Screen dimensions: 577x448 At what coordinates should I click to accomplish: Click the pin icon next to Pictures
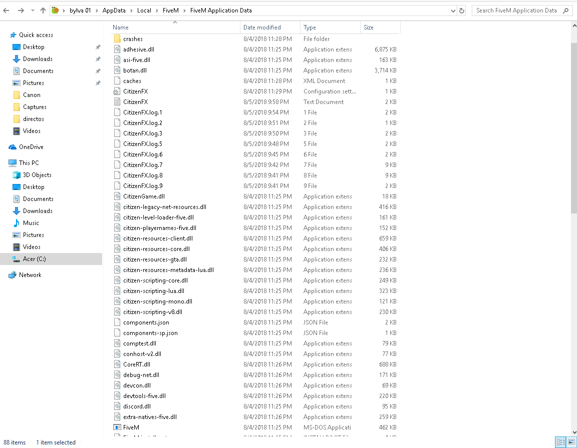98,83
